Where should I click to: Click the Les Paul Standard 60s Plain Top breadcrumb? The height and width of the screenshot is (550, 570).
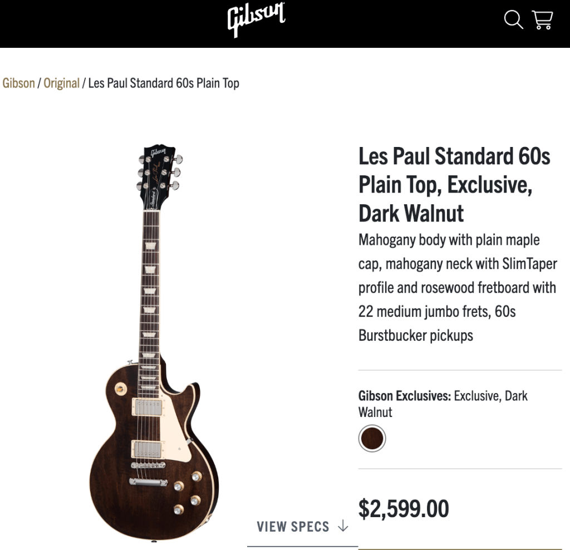point(164,84)
